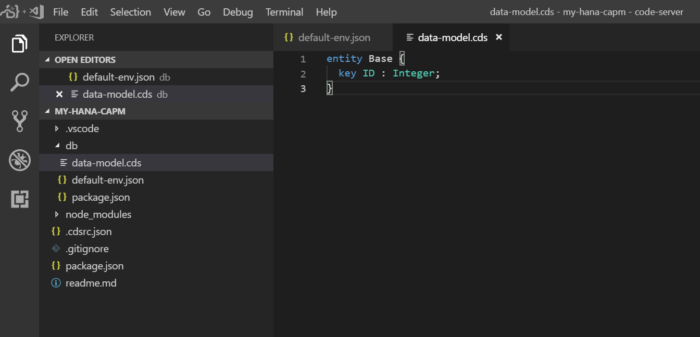Close data-model.cds in Open Editors list

click(59, 94)
